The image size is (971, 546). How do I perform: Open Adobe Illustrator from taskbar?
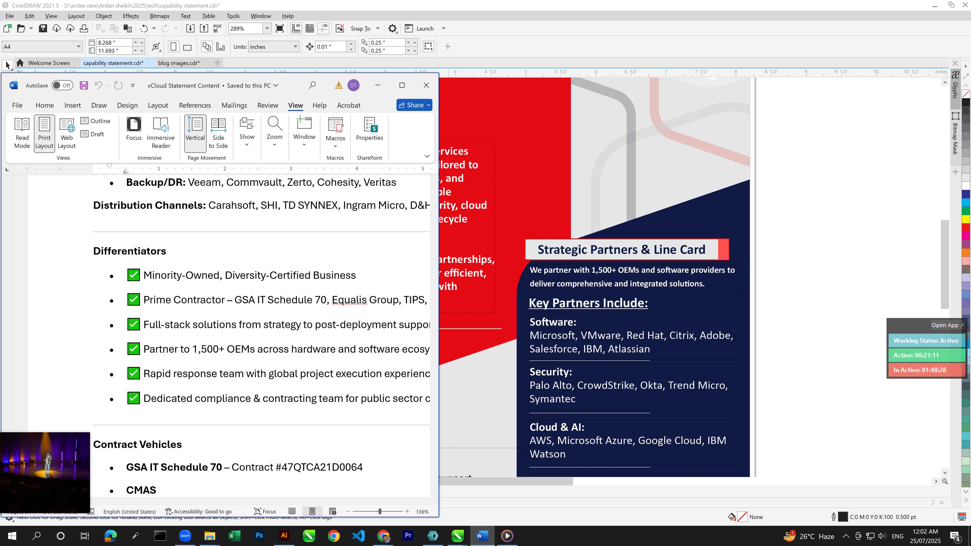[284, 535]
